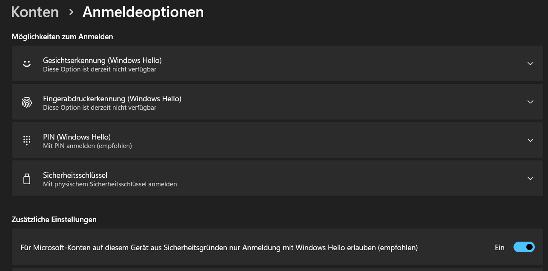Click the 'Ein' label beside the toggle

499,247
